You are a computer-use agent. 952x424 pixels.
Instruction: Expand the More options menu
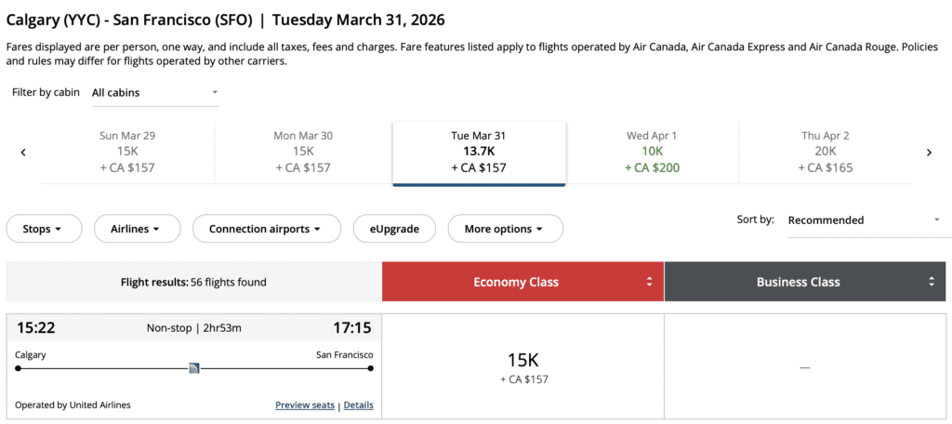(x=505, y=229)
